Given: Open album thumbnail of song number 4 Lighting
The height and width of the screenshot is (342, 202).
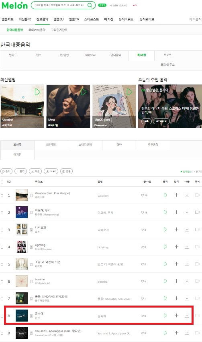Looking at the screenshot, I should [x=22, y=247].
